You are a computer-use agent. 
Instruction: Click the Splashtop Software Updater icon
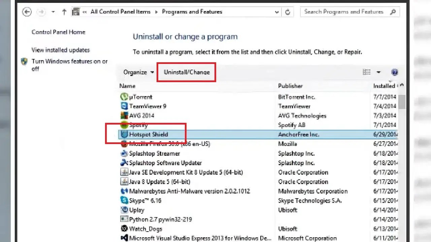[124, 163]
